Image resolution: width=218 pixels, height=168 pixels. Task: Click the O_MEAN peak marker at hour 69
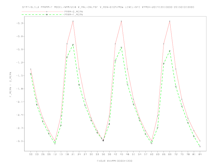[x=170, y=21]
